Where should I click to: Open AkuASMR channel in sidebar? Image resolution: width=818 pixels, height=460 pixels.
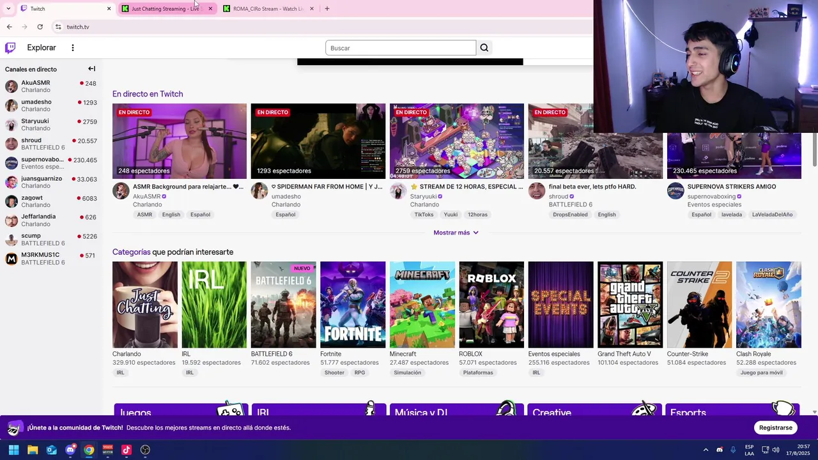51,86
